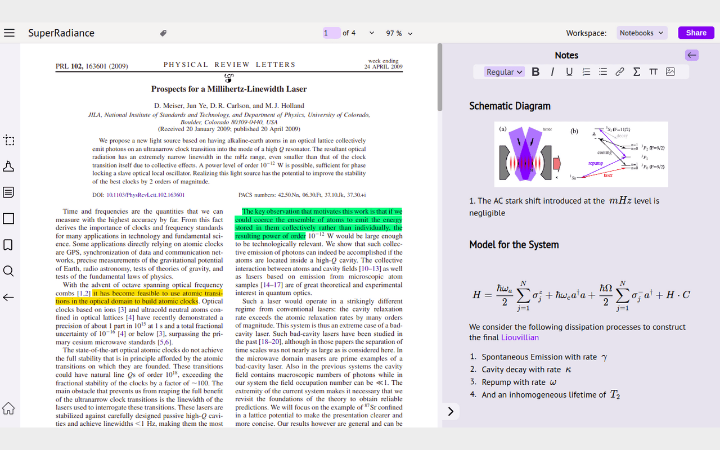Apply bold formatting in Notes toolbar

pyautogui.click(x=535, y=72)
